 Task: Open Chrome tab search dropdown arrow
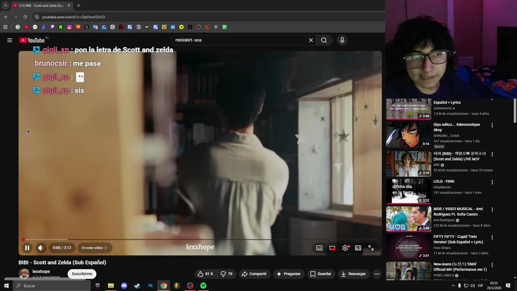(5, 6)
